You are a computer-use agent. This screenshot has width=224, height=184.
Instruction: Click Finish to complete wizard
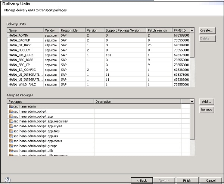point(187,180)
